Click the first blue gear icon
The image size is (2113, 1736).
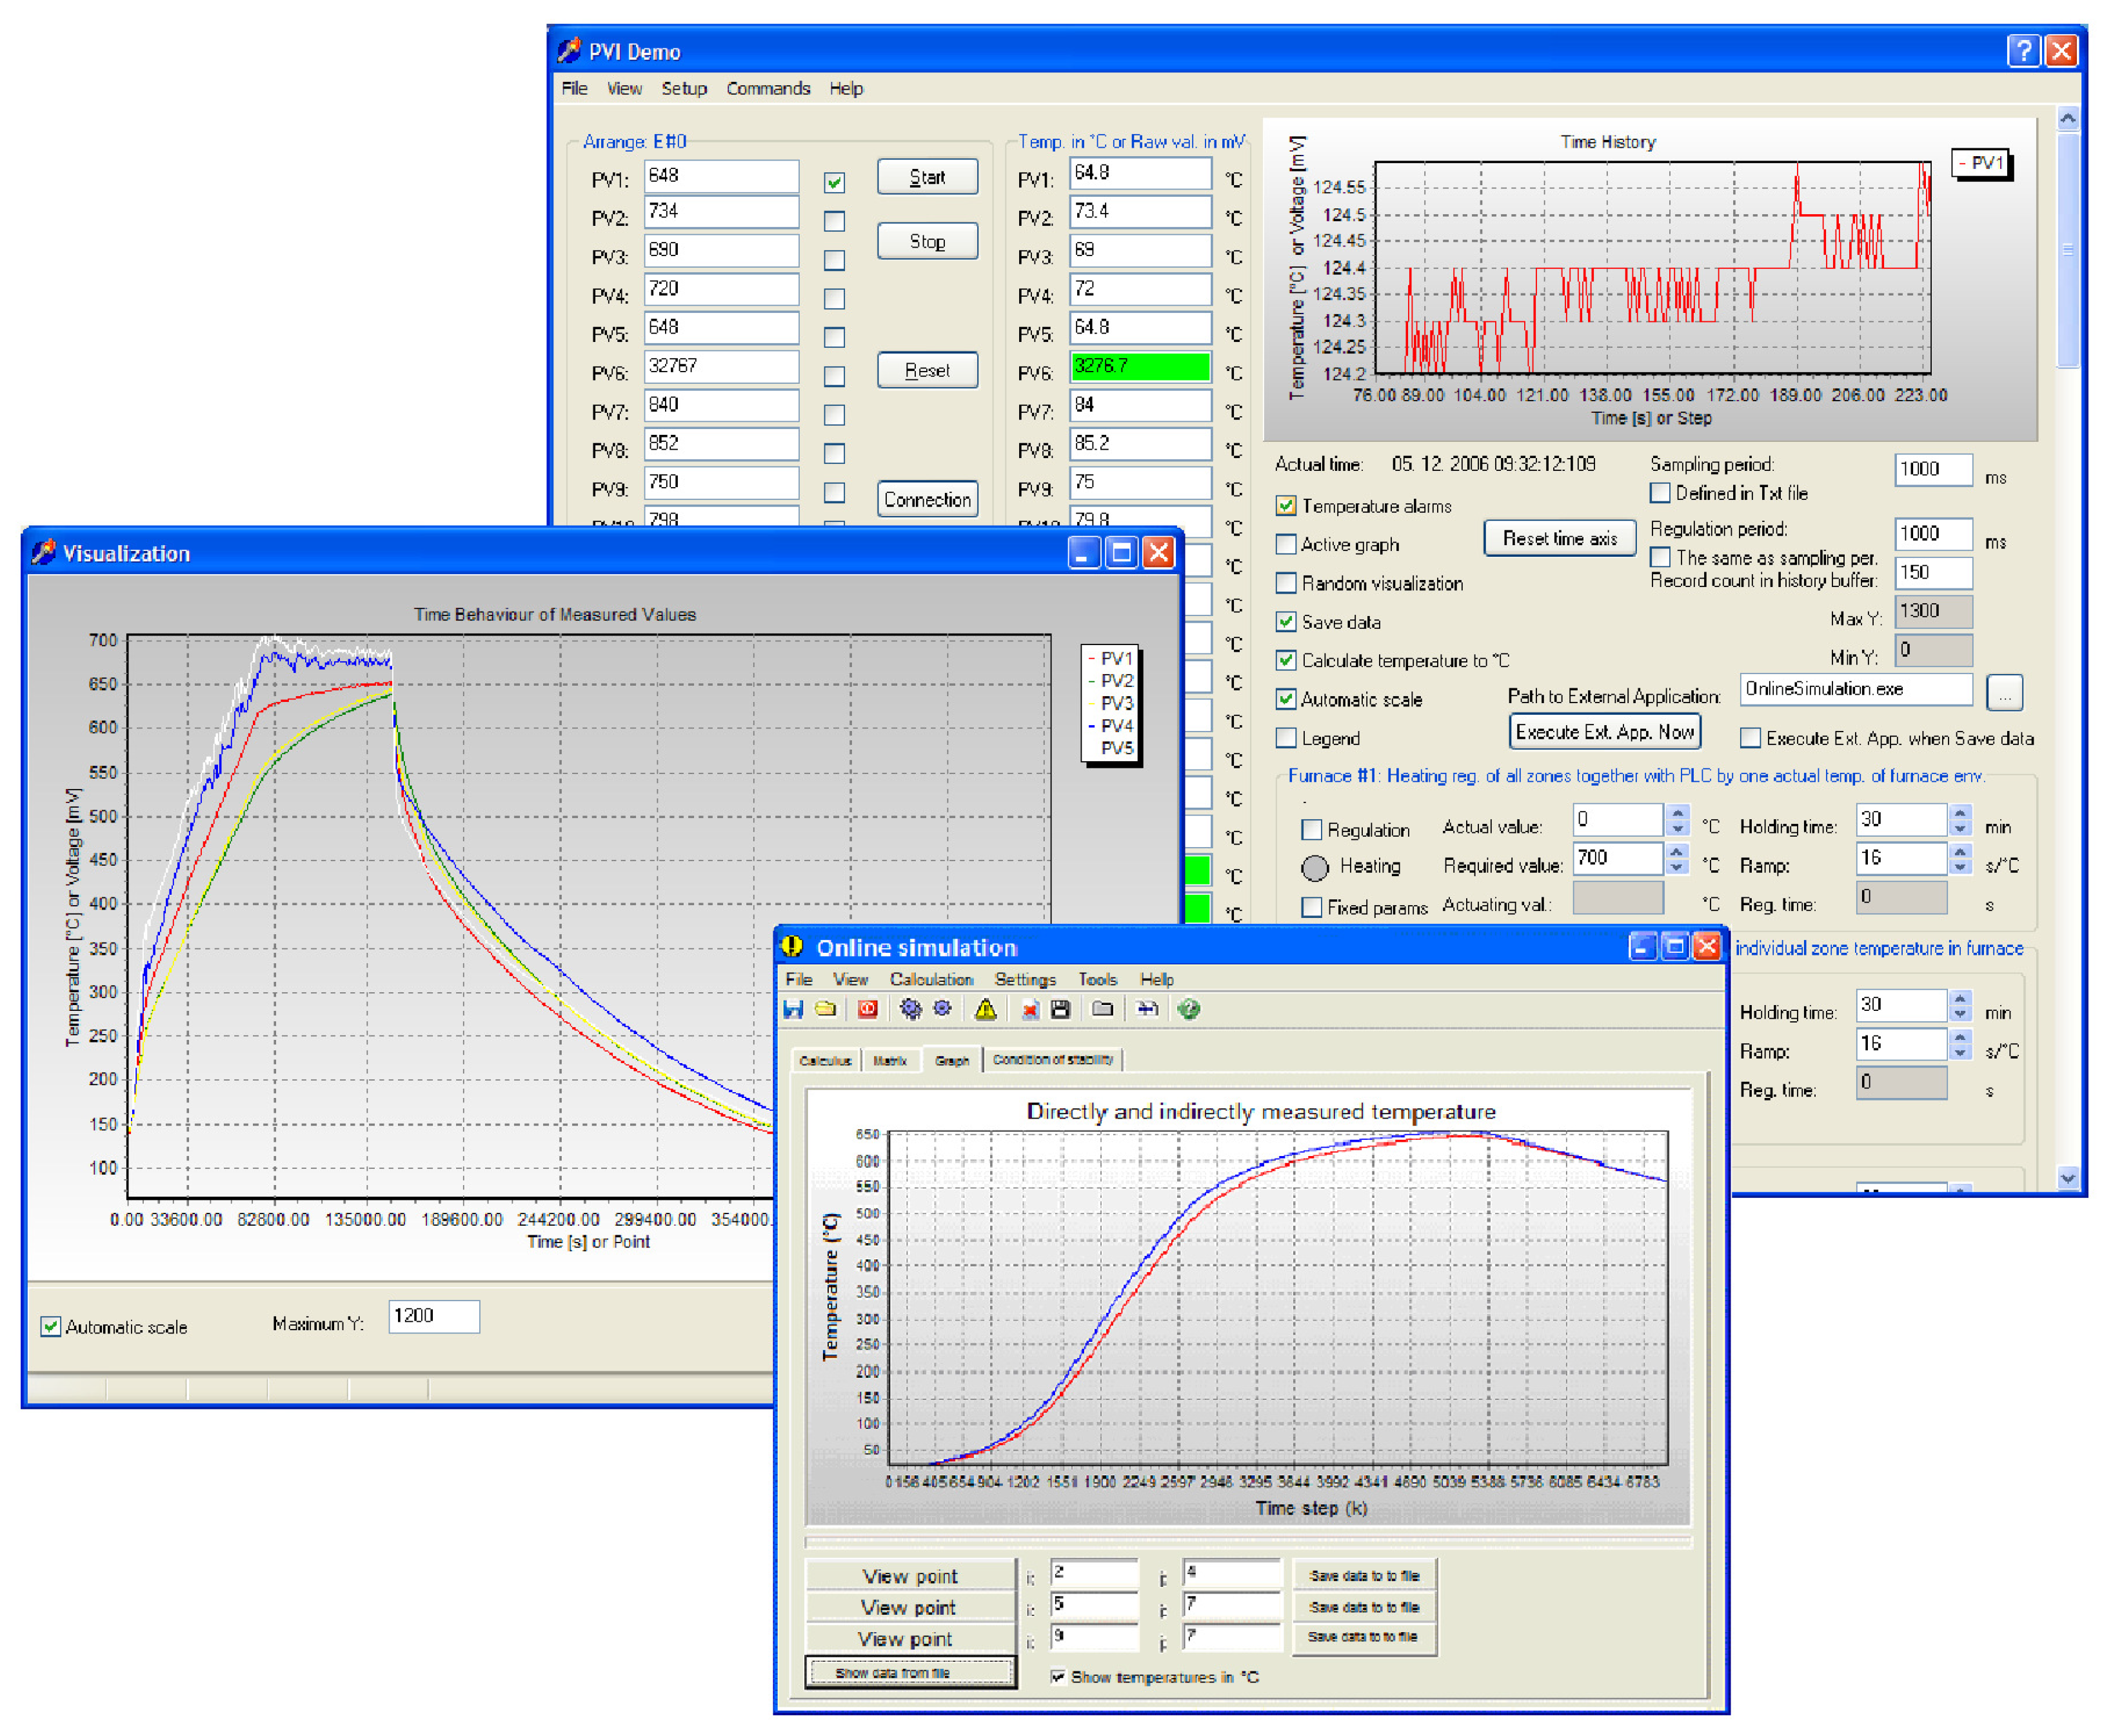(909, 1009)
